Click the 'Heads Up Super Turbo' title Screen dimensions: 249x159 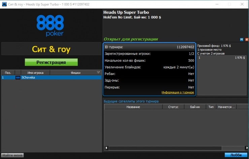126,12
